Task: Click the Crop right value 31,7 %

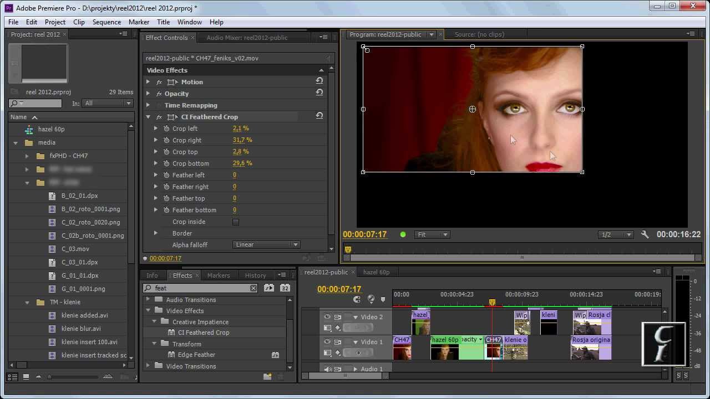Action: point(242,140)
